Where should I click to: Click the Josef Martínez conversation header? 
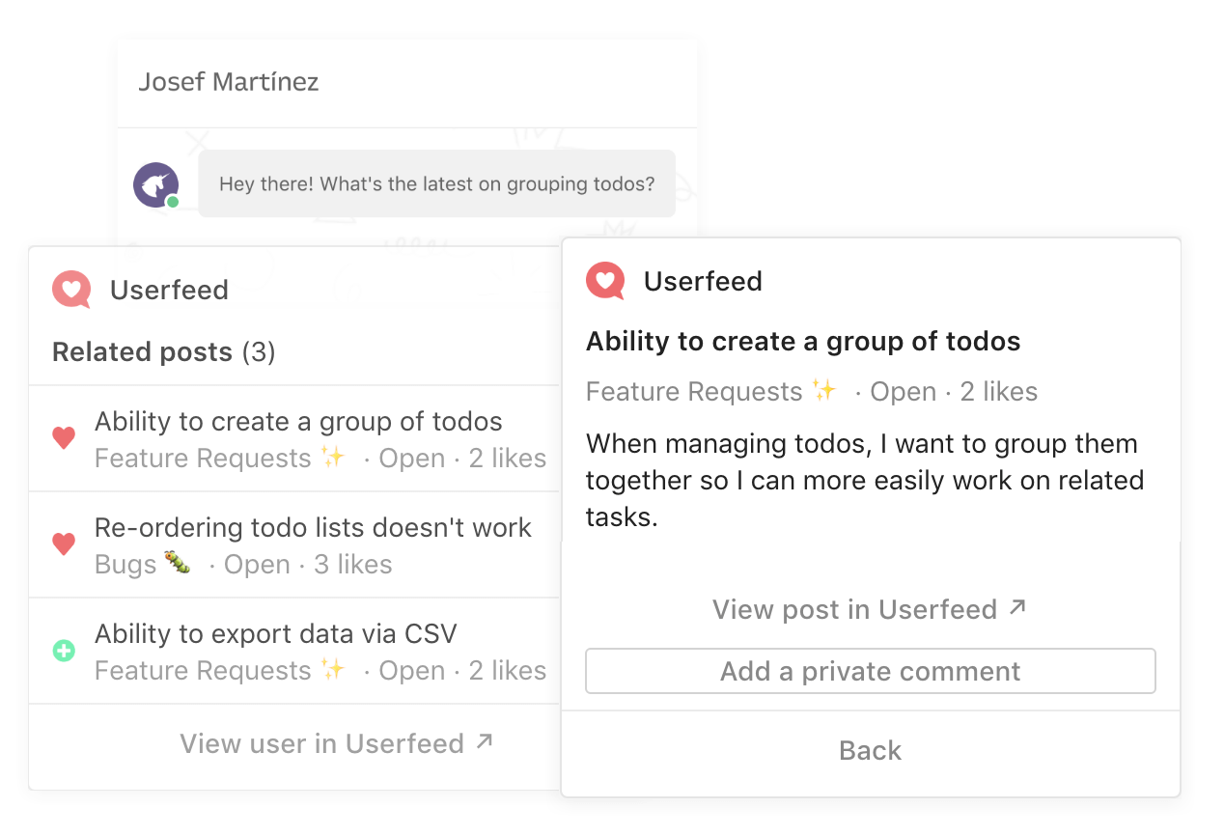(229, 82)
